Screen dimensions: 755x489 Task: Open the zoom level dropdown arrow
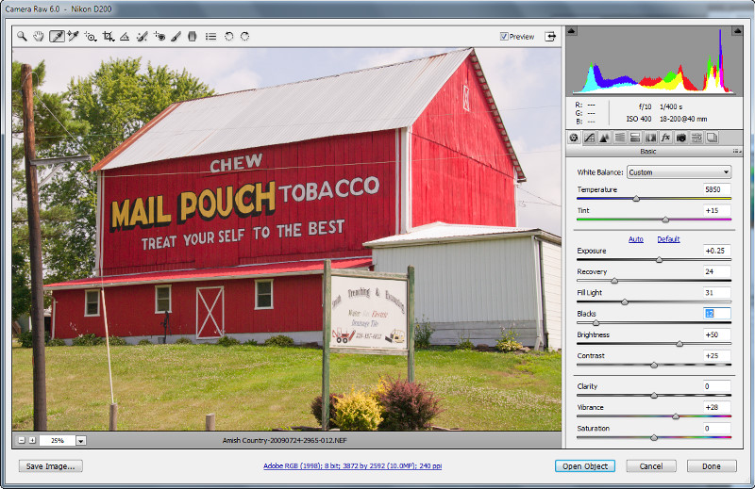tap(81, 440)
